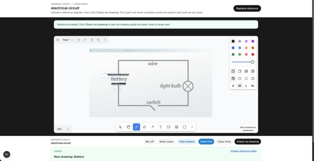Toggle the Mute coach button

(166, 142)
